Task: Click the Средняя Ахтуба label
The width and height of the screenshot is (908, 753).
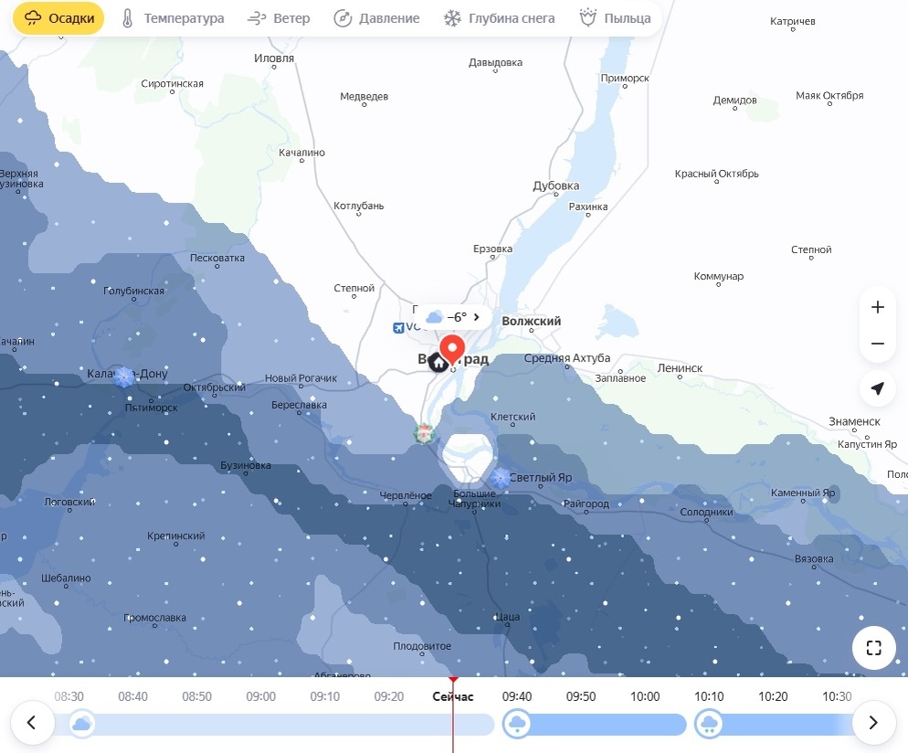Action: tap(567, 358)
